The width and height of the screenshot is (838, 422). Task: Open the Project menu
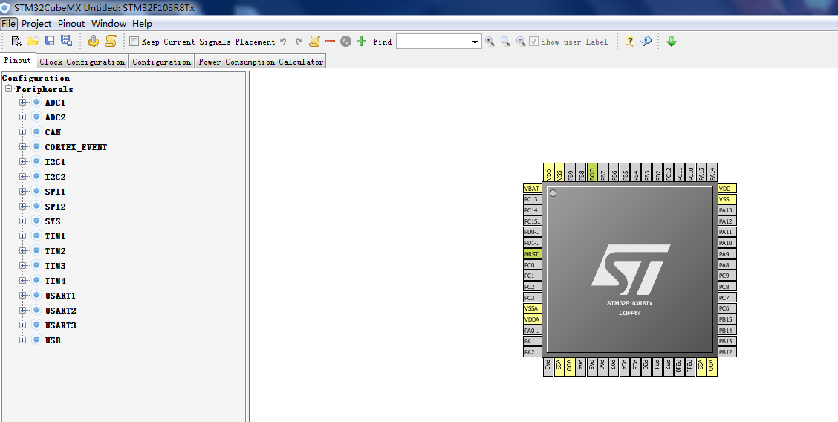coord(36,24)
